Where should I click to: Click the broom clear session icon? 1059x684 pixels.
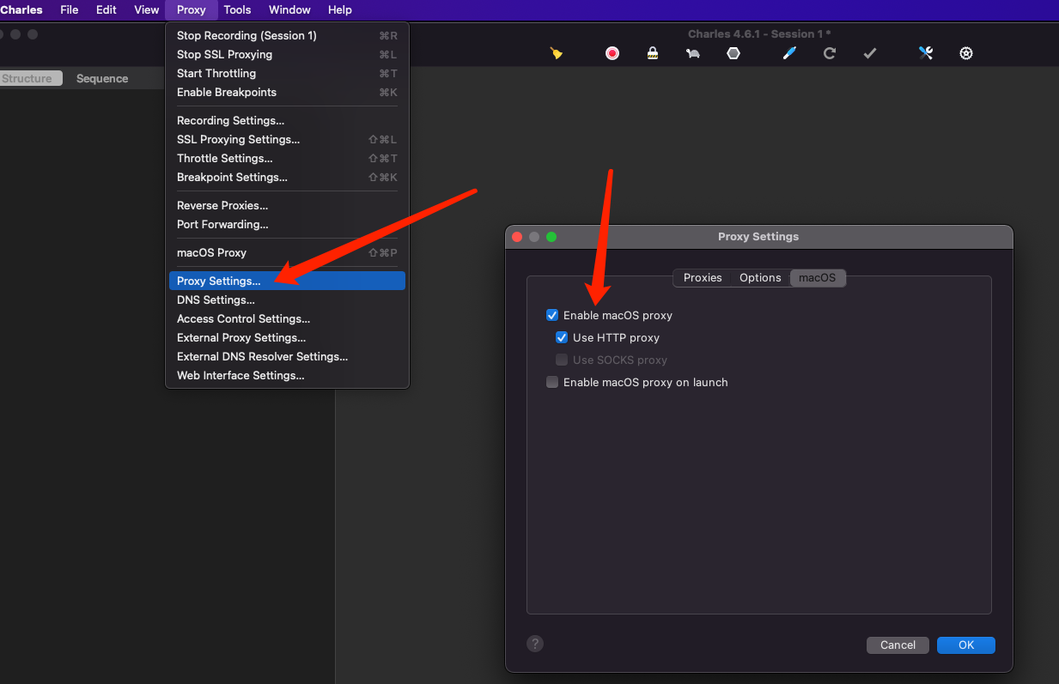[x=557, y=53]
